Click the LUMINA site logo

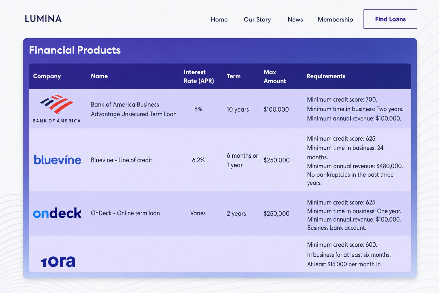pos(43,19)
